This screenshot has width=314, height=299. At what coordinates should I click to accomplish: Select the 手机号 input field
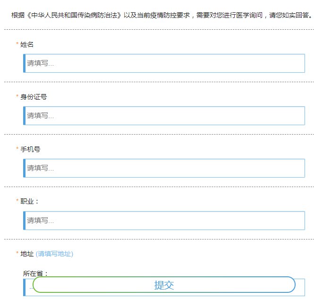point(164,168)
